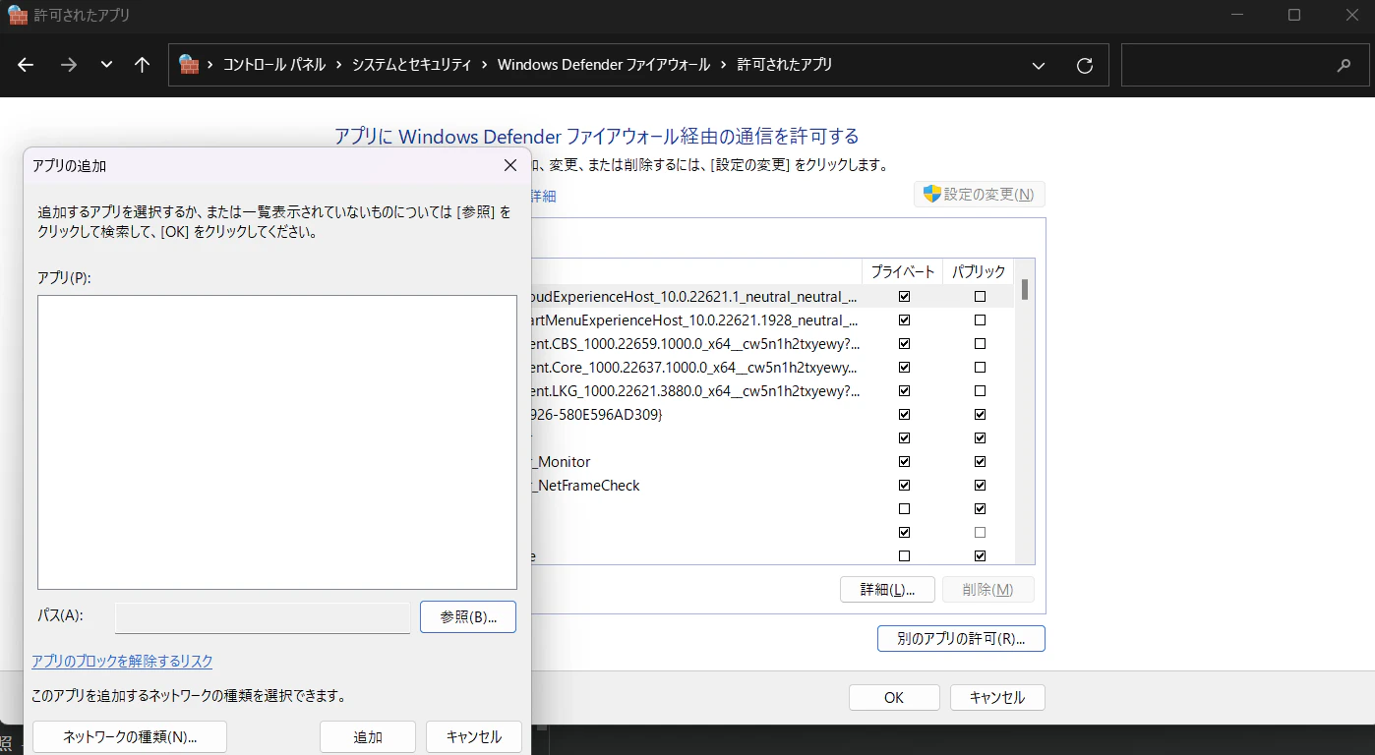Select the _NetFrameCheck list row

(772, 486)
